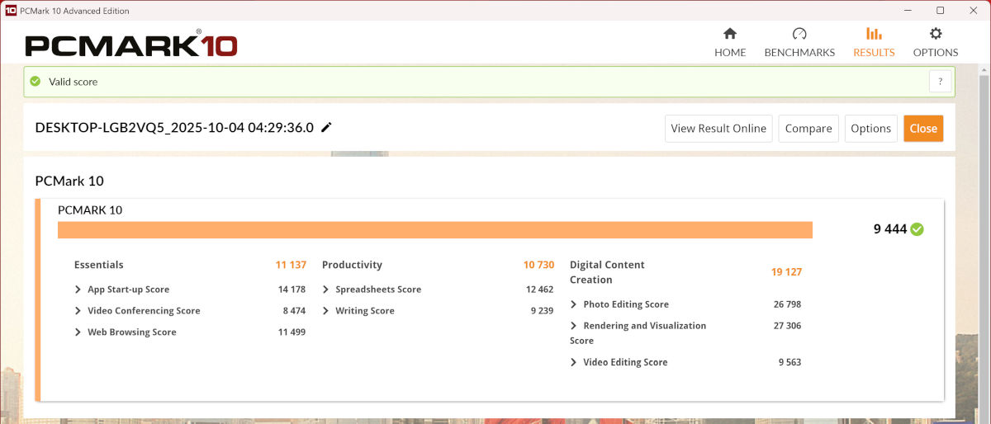Screen dimensions: 991x424
Task: Click the Options gear icon
Action: [x=936, y=34]
